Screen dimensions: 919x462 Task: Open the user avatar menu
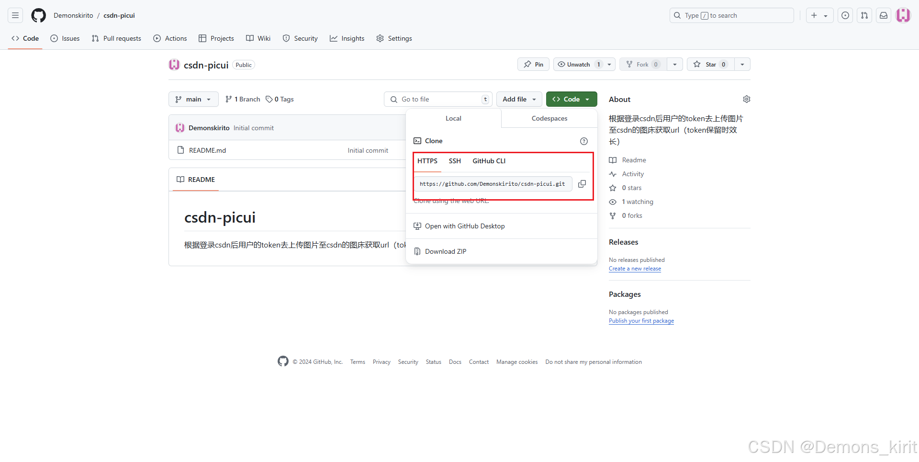click(x=903, y=15)
